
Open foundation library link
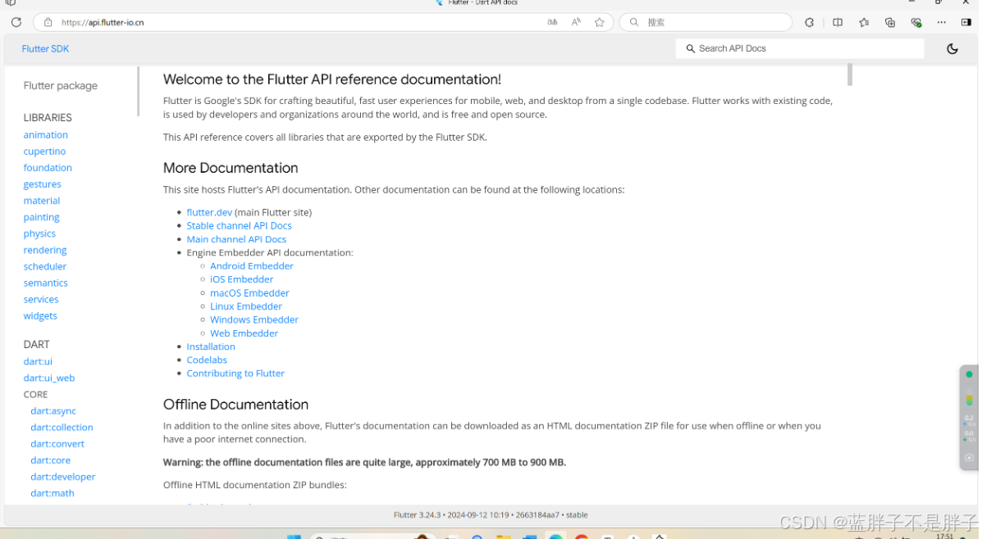(48, 168)
